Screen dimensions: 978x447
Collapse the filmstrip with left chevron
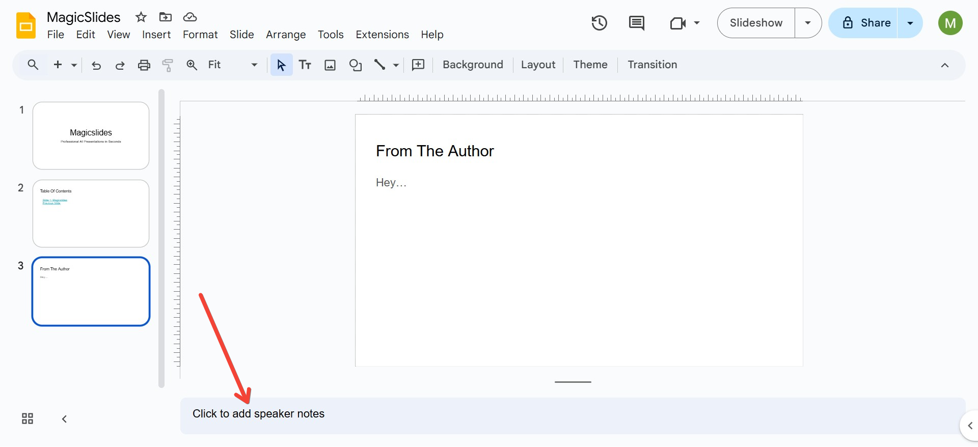pyautogui.click(x=64, y=418)
